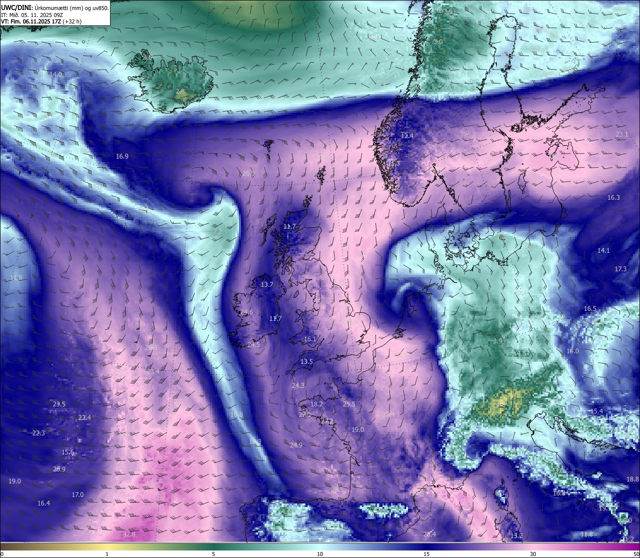Click the 7.2 value in dry slot
640x558 pixels.
(x=218, y=232)
